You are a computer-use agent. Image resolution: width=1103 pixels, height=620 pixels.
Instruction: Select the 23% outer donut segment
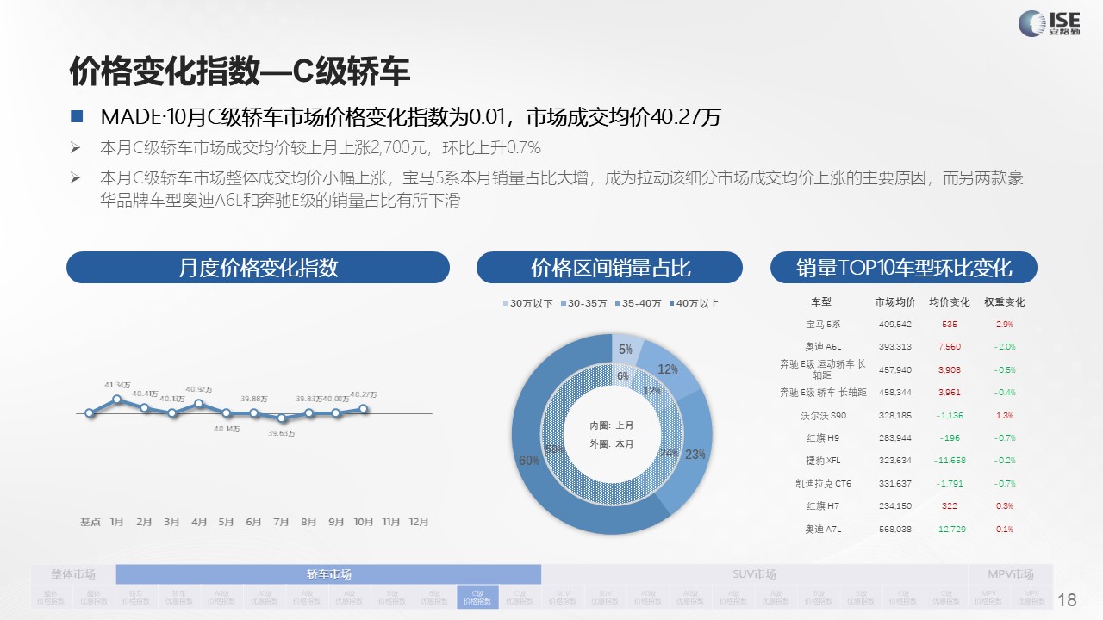coord(695,455)
